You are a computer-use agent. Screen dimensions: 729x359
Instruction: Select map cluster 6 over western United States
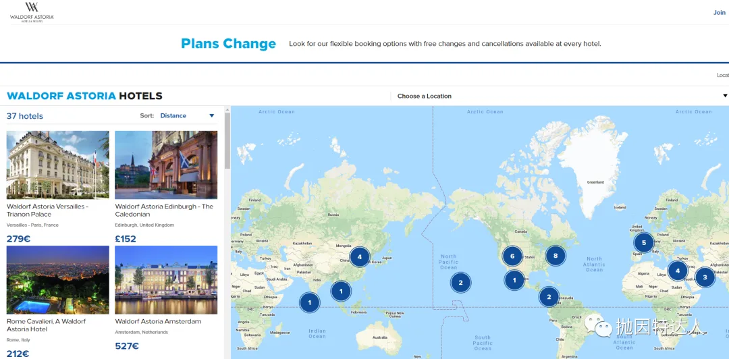(x=512, y=256)
